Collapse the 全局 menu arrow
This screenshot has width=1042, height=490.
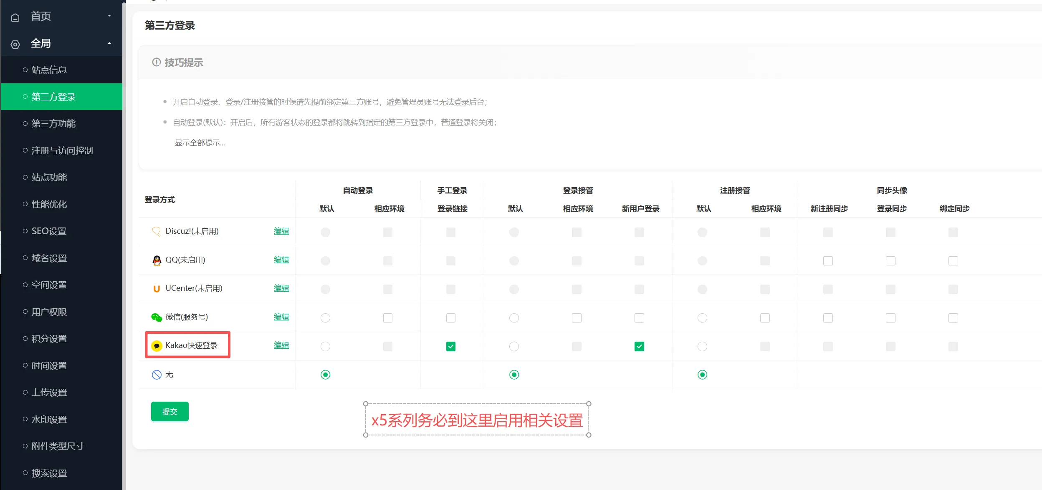pos(109,43)
